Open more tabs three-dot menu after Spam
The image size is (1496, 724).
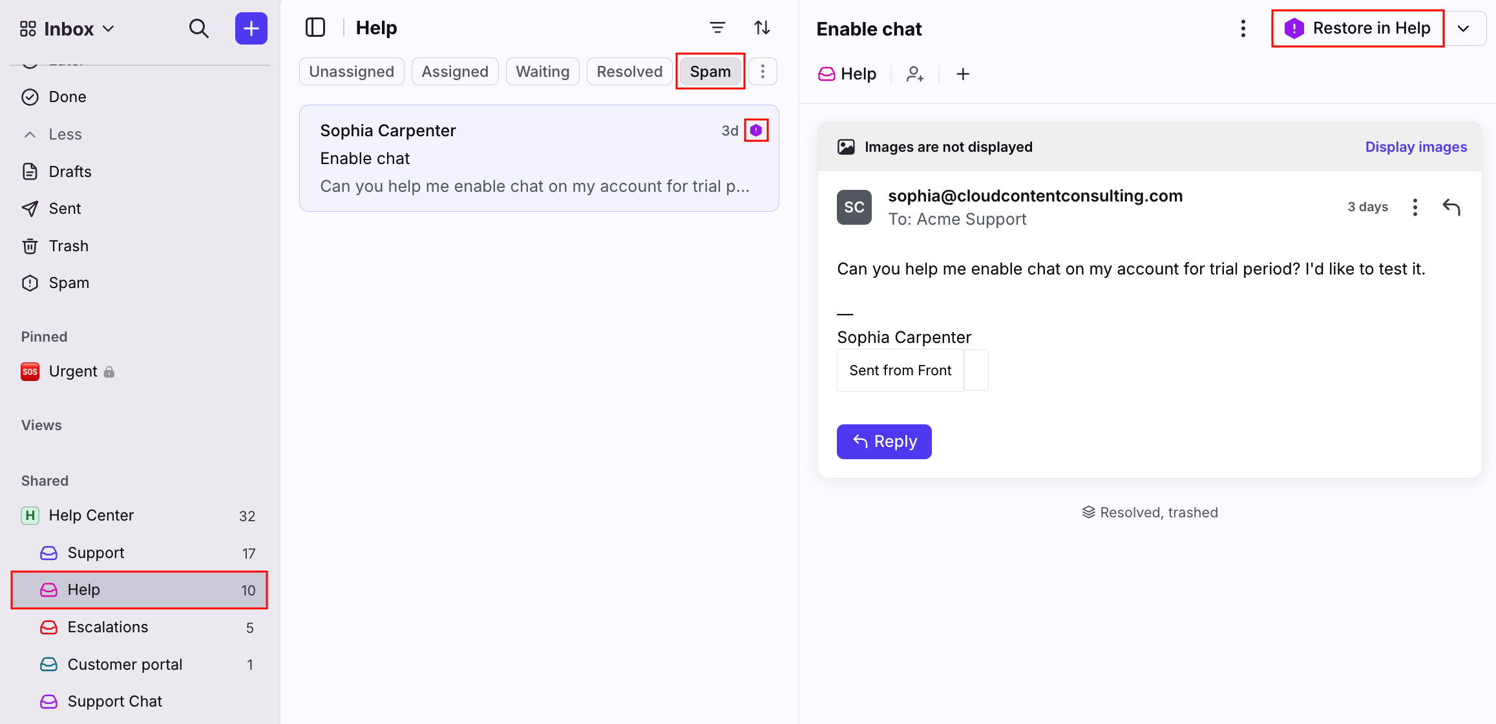click(763, 72)
